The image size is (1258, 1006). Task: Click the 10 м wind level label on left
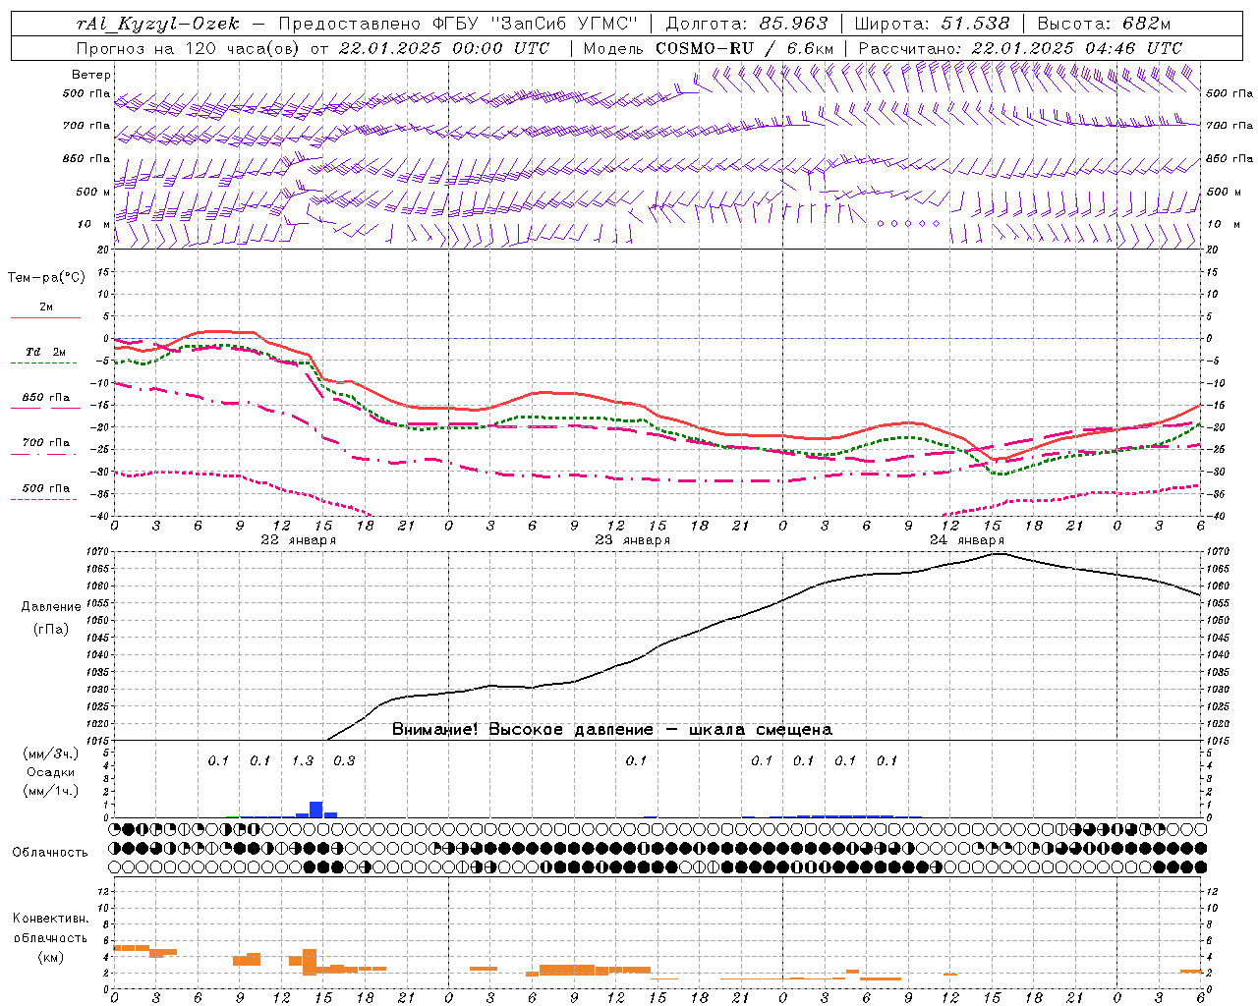point(94,224)
